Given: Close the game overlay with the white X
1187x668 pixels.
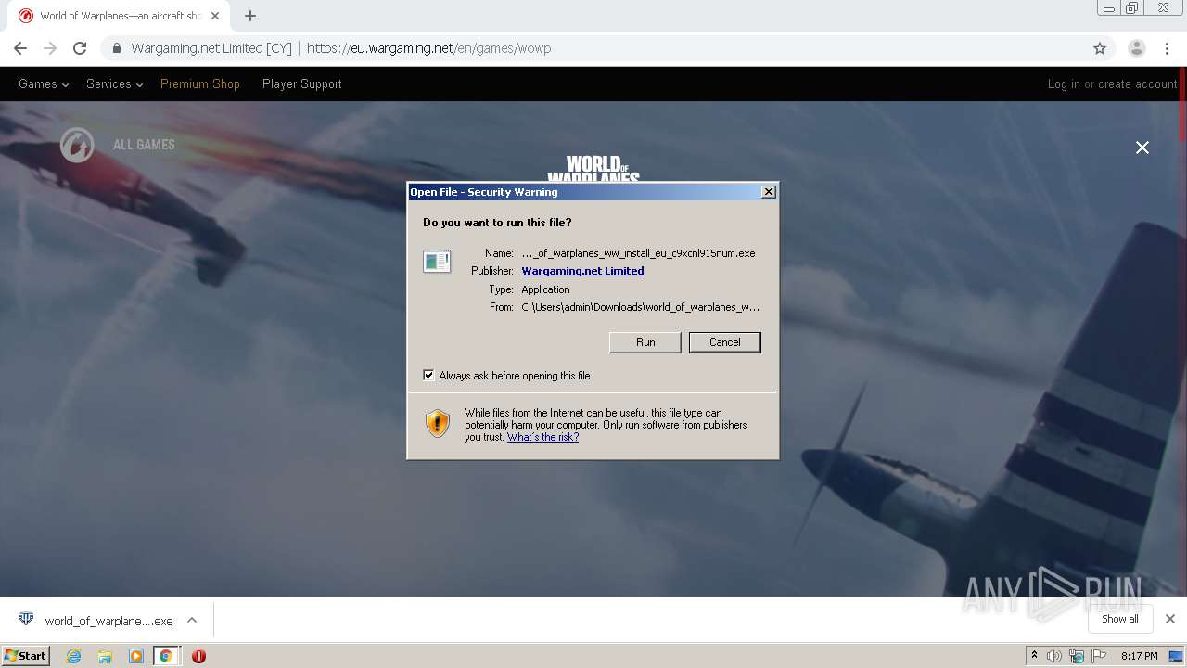Looking at the screenshot, I should 1142,148.
